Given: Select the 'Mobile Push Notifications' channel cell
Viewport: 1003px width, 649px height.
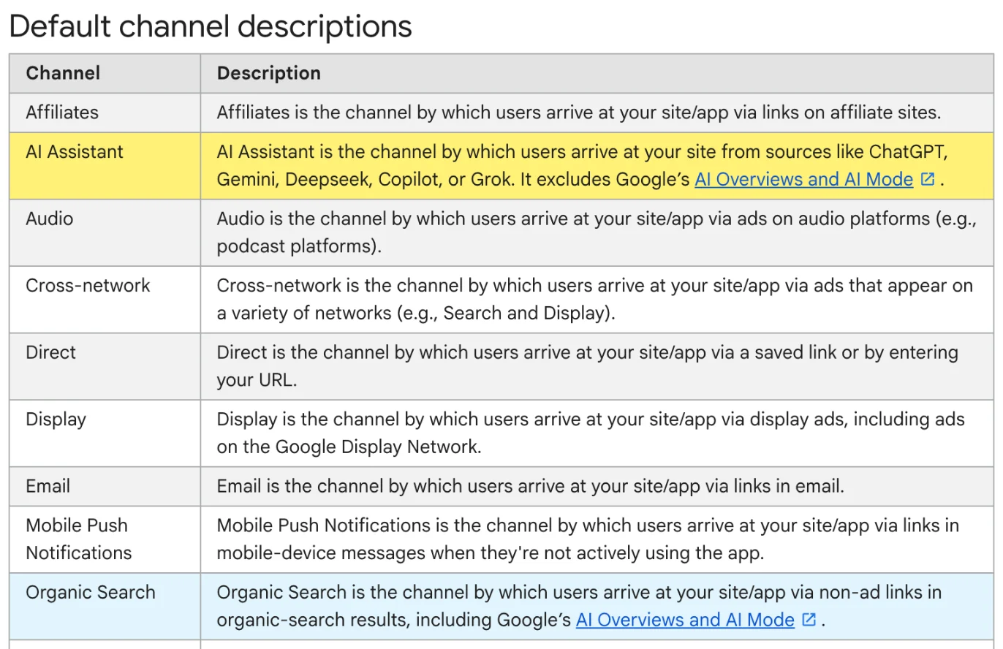Looking at the screenshot, I should (x=105, y=539).
